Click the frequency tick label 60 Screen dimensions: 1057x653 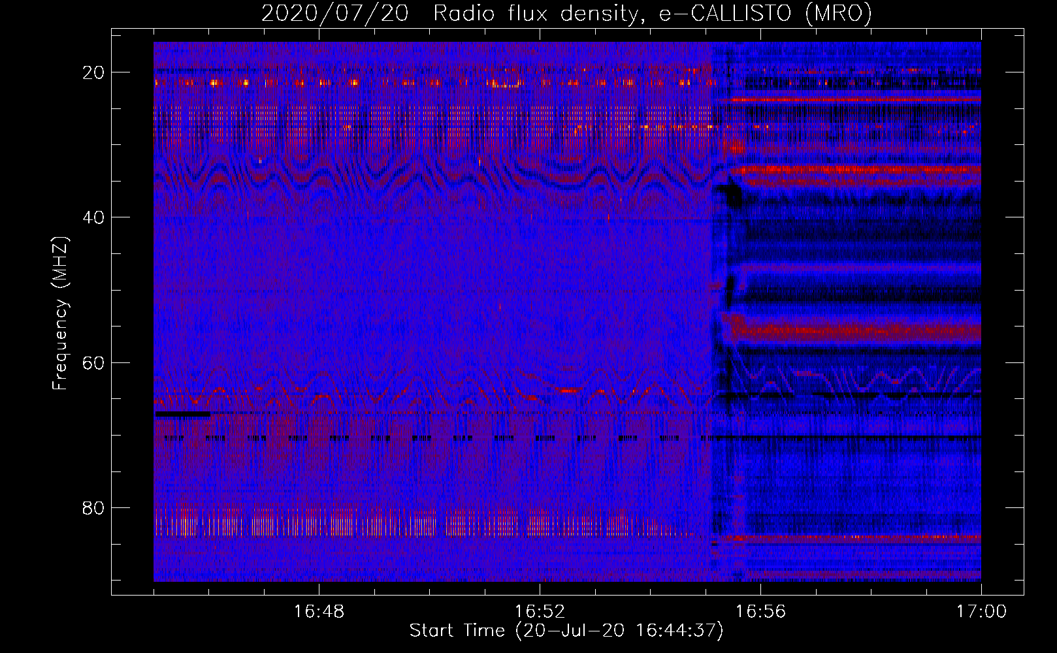(x=94, y=362)
